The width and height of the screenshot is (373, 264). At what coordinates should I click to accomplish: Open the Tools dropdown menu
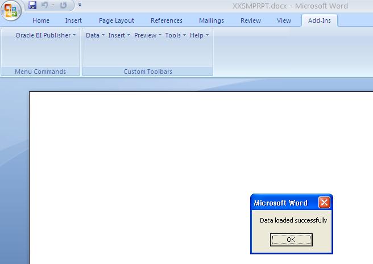pyautogui.click(x=176, y=35)
